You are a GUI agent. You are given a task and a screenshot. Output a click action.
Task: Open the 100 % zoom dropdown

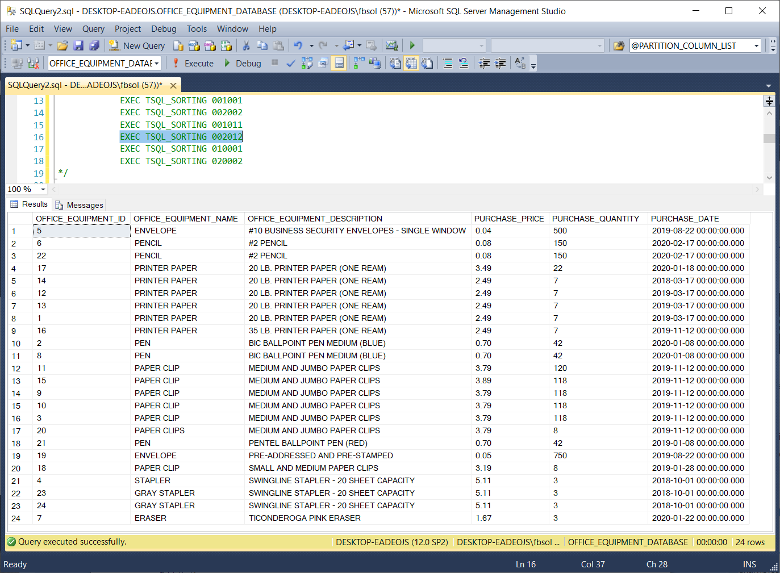pyautogui.click(x=43, y=189)
